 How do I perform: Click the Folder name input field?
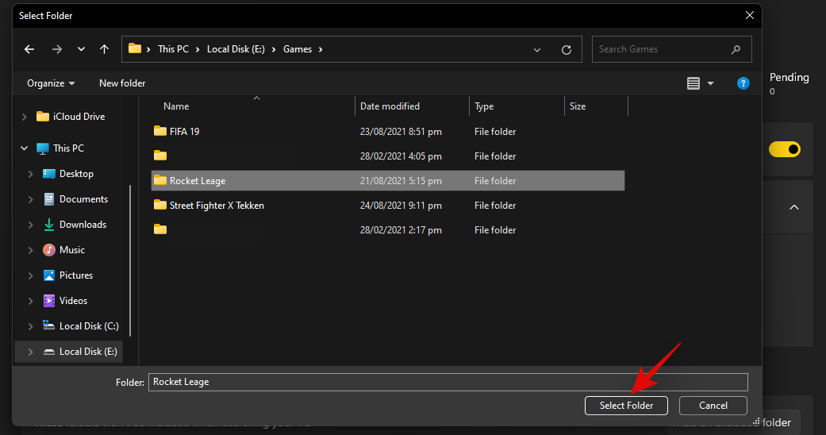point(447,382)
